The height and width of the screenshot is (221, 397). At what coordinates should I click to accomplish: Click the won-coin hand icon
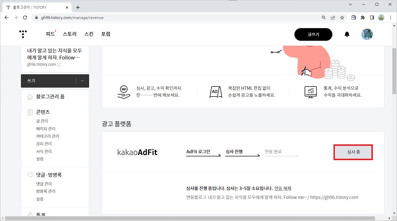point(124,92)
